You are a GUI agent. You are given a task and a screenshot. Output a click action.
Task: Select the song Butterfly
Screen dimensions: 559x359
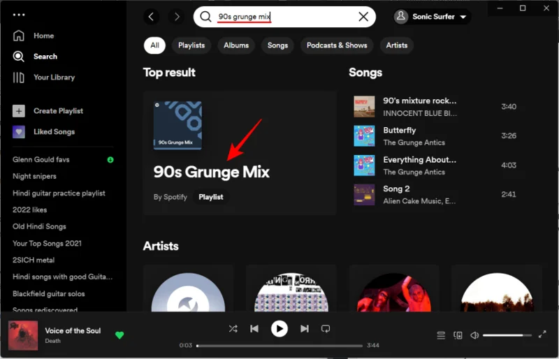pos(399,130)
